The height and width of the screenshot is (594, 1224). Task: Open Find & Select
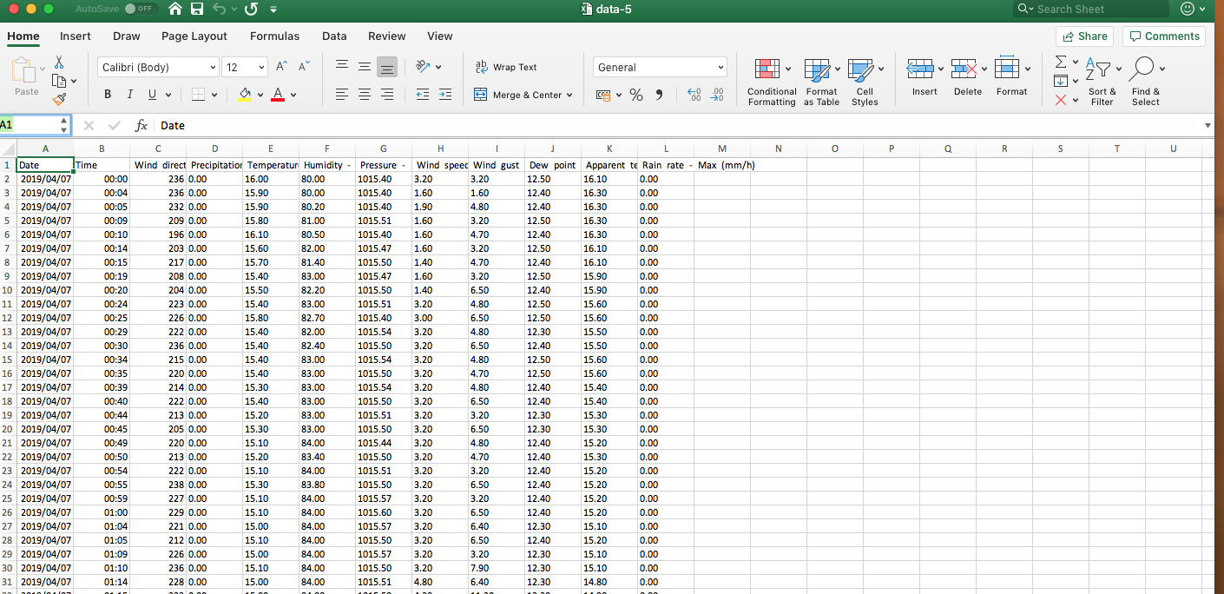coord(1146,82)
